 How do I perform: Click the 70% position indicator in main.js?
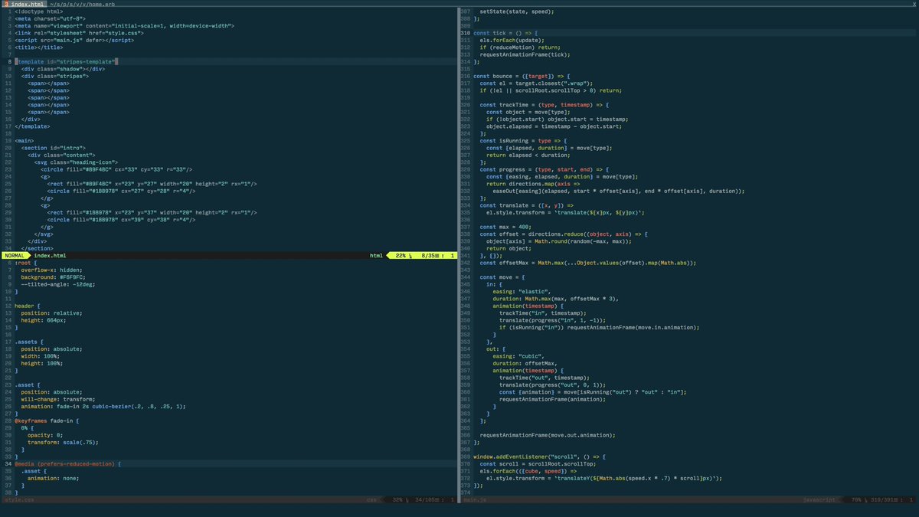click(x=858, y=500)
